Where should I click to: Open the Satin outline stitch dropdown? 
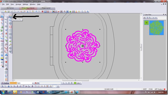(x=33, y=83)
